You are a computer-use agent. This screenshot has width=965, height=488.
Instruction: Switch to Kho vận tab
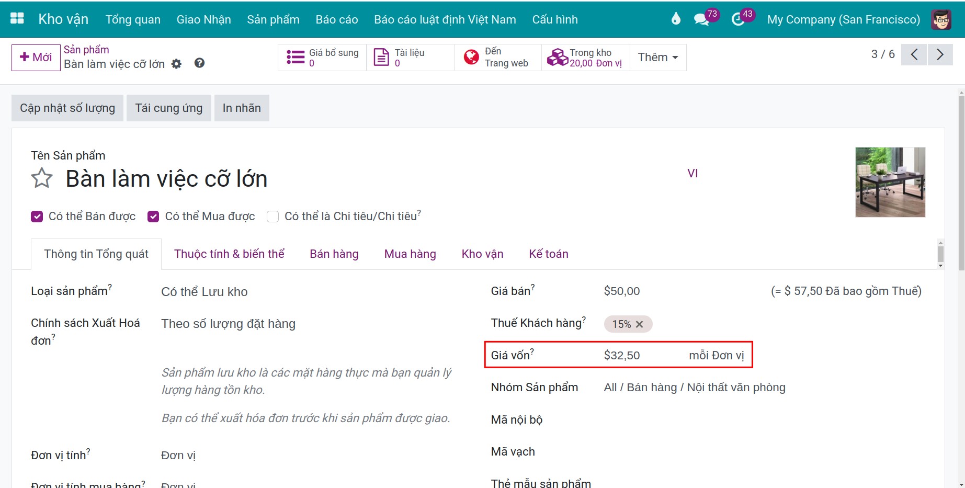point(482,254)
